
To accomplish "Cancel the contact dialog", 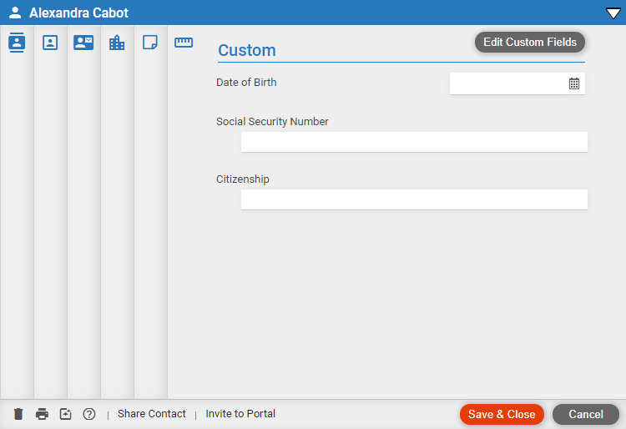I will point(586,414).
